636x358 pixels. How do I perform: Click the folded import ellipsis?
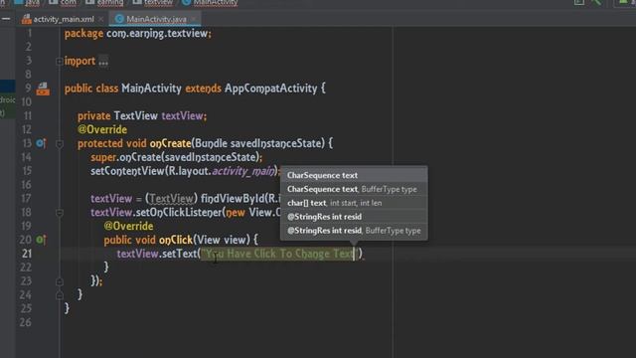(x=103, y=62)
